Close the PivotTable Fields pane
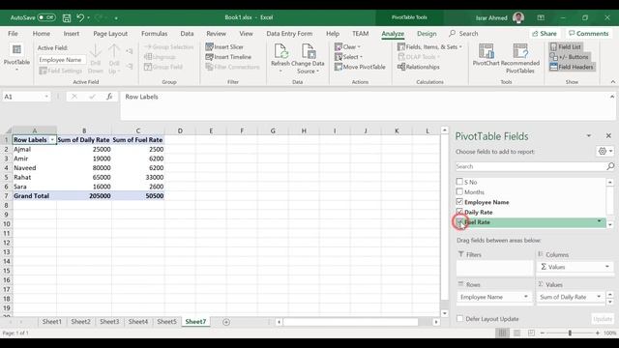619x348 pixels. click(608, 135)
